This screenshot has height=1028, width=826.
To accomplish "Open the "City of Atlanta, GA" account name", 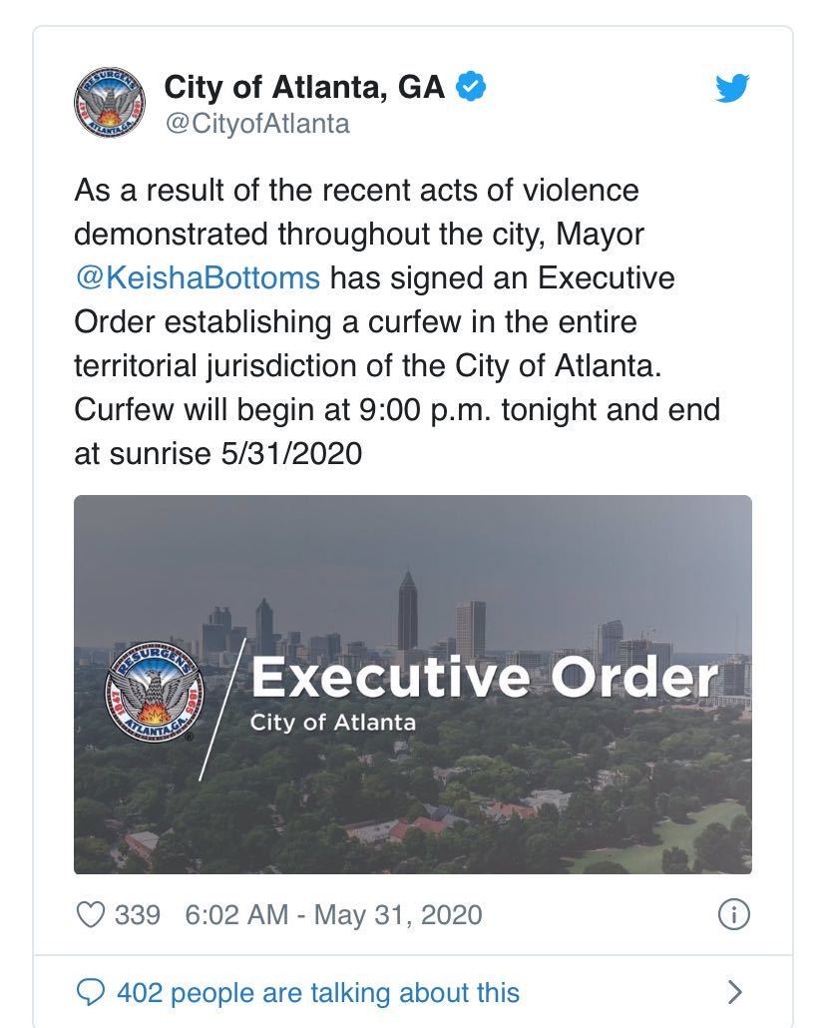I will pos(304,88).
